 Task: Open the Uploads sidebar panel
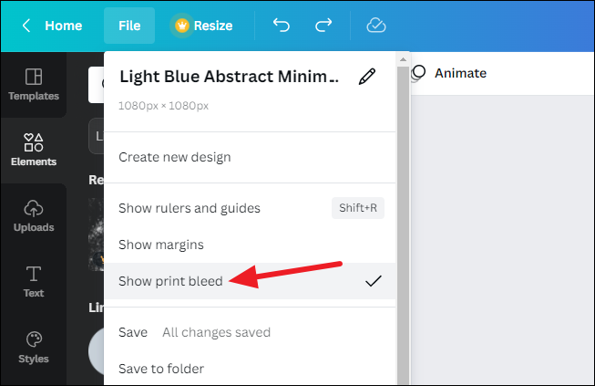coord(34,215)
